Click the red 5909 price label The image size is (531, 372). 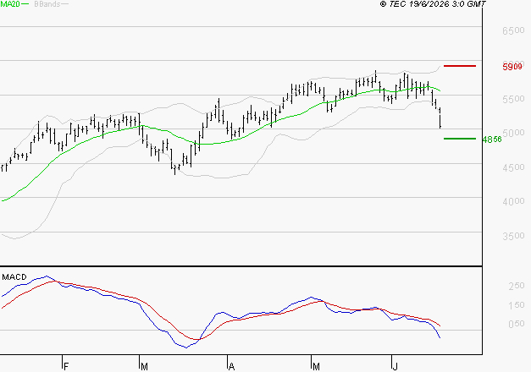tap(512, 67)
